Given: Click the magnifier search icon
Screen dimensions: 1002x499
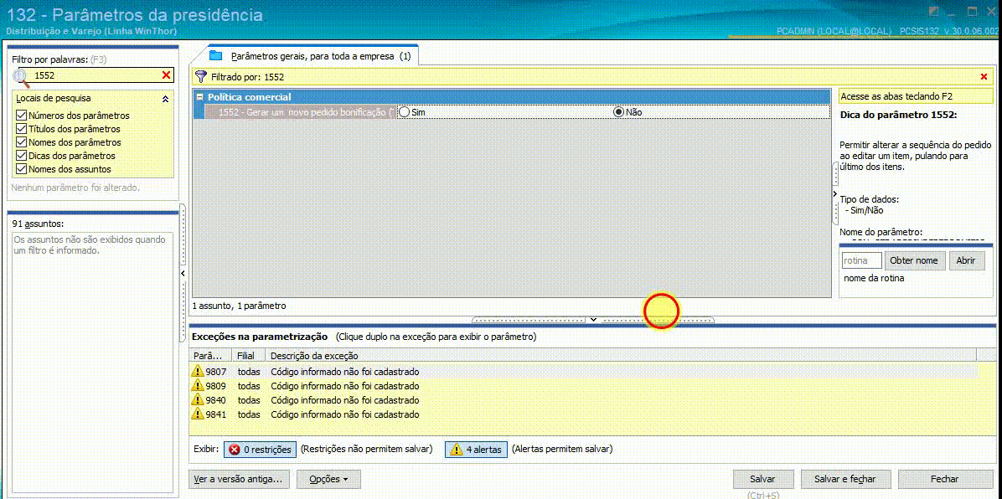Looking at the screenshot, I should point(21,77).
